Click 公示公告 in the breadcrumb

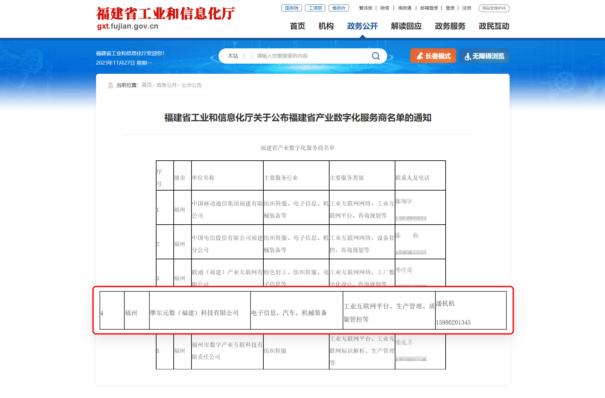[x=192, y=85]
